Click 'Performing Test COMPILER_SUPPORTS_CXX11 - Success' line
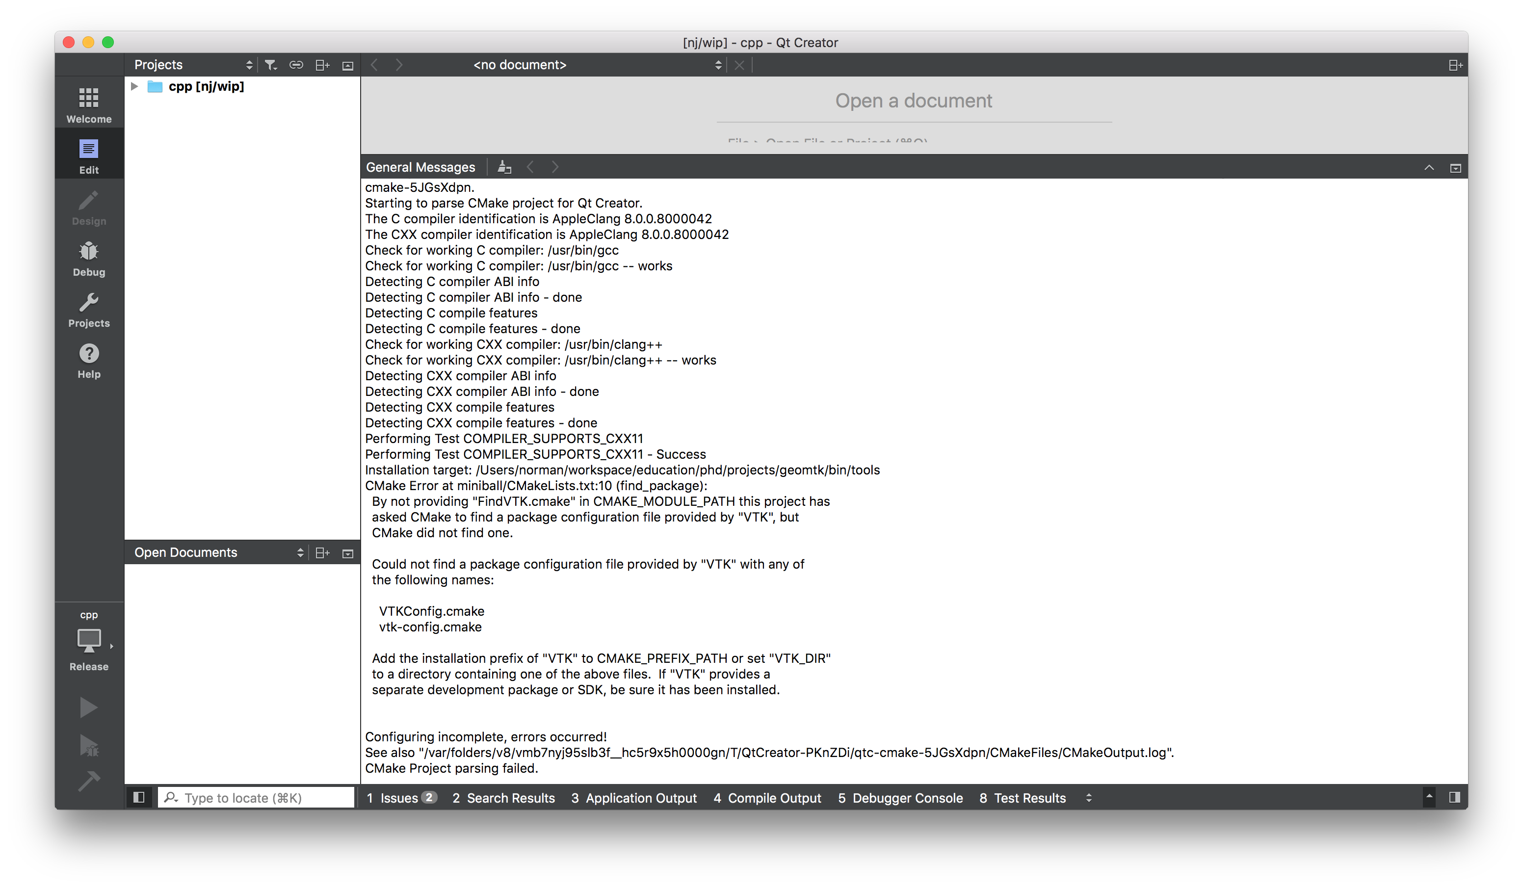The width and height of the screenshot is (1523, 888). 535,455
